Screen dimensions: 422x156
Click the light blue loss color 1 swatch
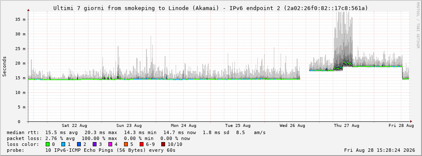[x=63, y=144]
